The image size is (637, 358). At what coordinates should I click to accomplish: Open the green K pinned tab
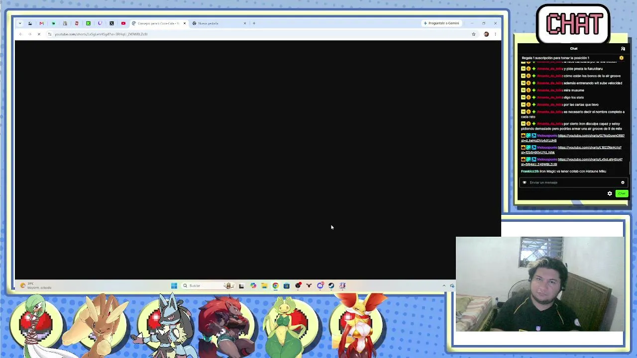click(x=88, y=23)
